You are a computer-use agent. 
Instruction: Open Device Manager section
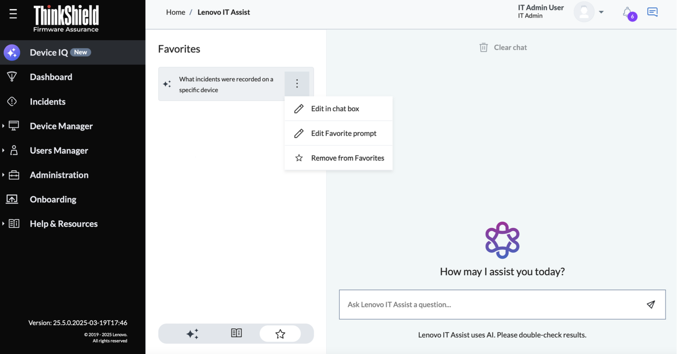click(x=61, y=126)
